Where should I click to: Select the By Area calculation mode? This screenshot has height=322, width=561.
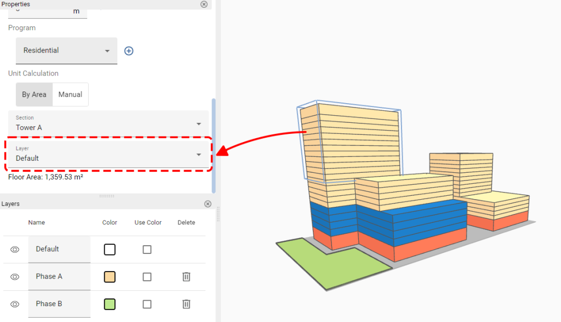[34, 94]
